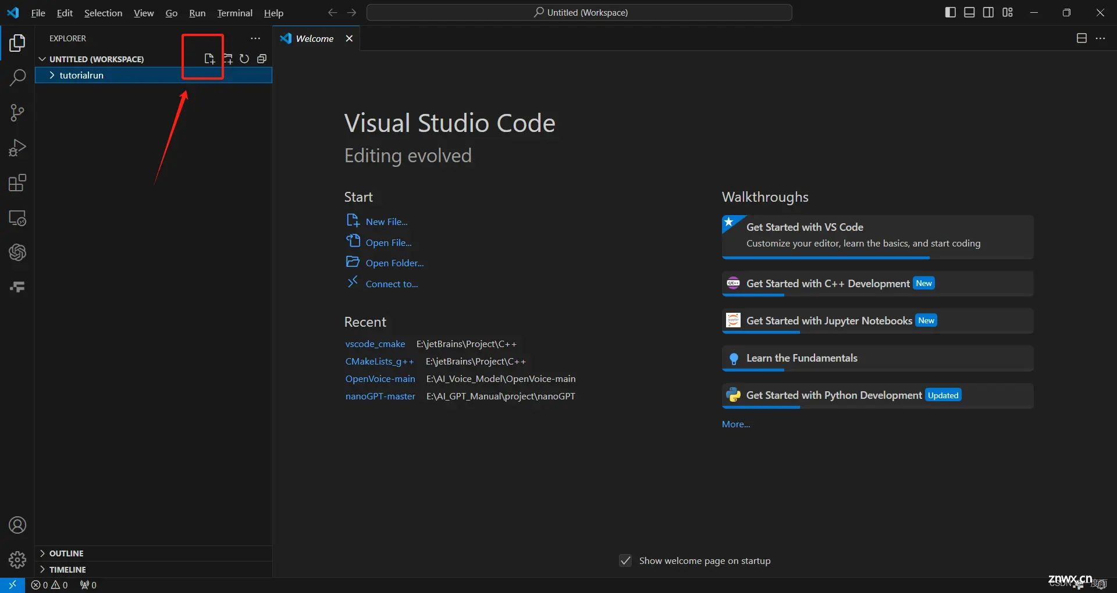The width and height of the screenshot is (1117, 593).
Task: Split the editor layout icon
Action: (x=1082, y=38)
